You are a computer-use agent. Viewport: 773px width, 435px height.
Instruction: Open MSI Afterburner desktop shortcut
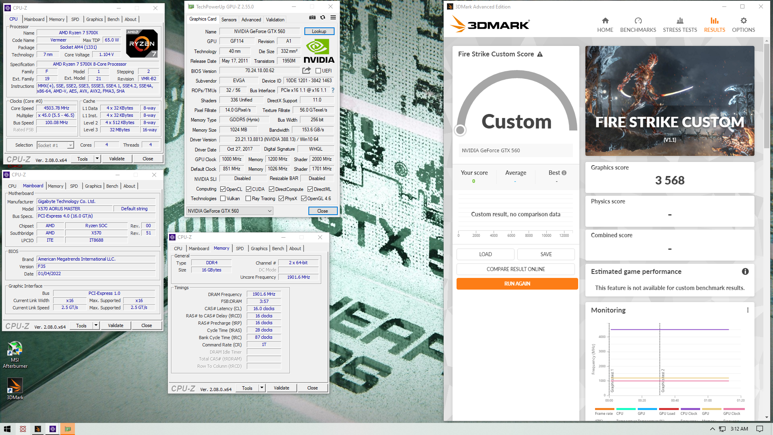[x=15, y=354]
